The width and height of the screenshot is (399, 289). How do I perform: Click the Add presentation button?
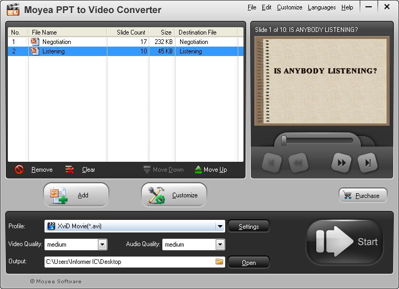tap(76, 195)
